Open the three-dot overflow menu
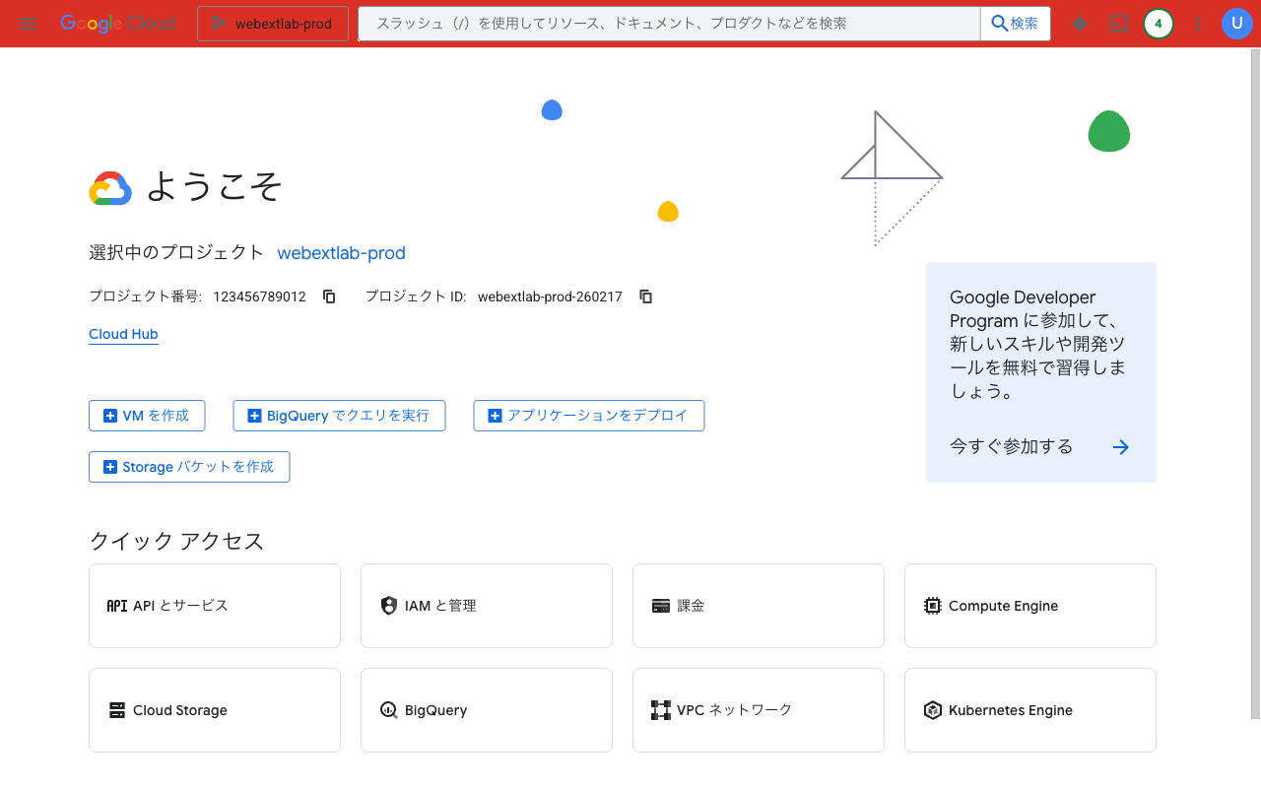The height and width of the screenshot is (788, 1261). click(x=1197, y=24)
